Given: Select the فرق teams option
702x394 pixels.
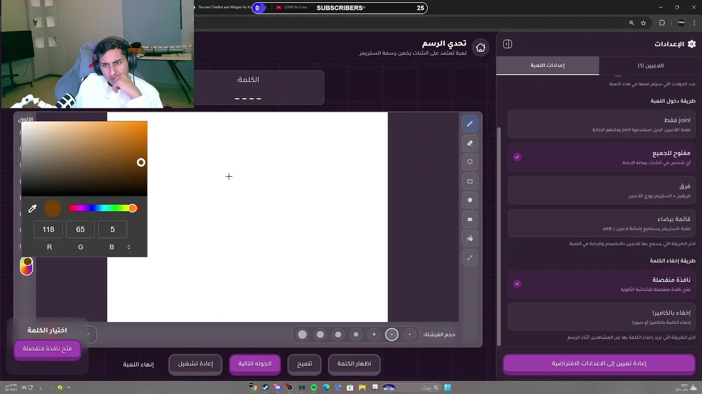Looking at the screenshot, I should [602, 190].
